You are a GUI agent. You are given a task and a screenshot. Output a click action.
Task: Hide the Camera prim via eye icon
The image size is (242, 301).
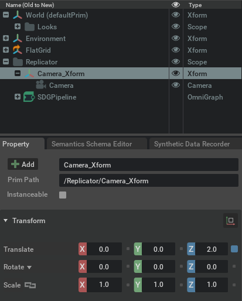pos(176,85)
